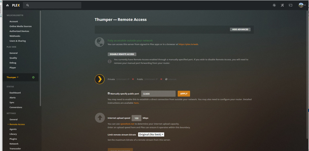Click green server status icon beside Thumper

[x=33, y=77]
